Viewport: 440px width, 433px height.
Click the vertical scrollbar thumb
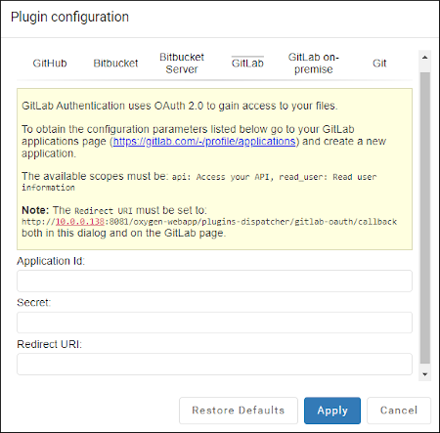(x=425, y=218)
